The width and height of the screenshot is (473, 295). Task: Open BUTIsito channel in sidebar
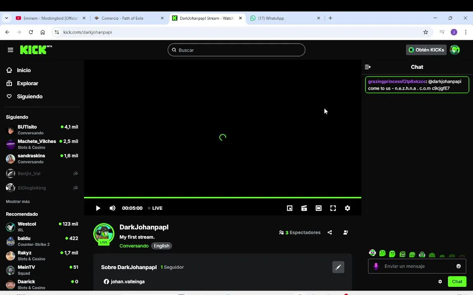click(42, 130)
